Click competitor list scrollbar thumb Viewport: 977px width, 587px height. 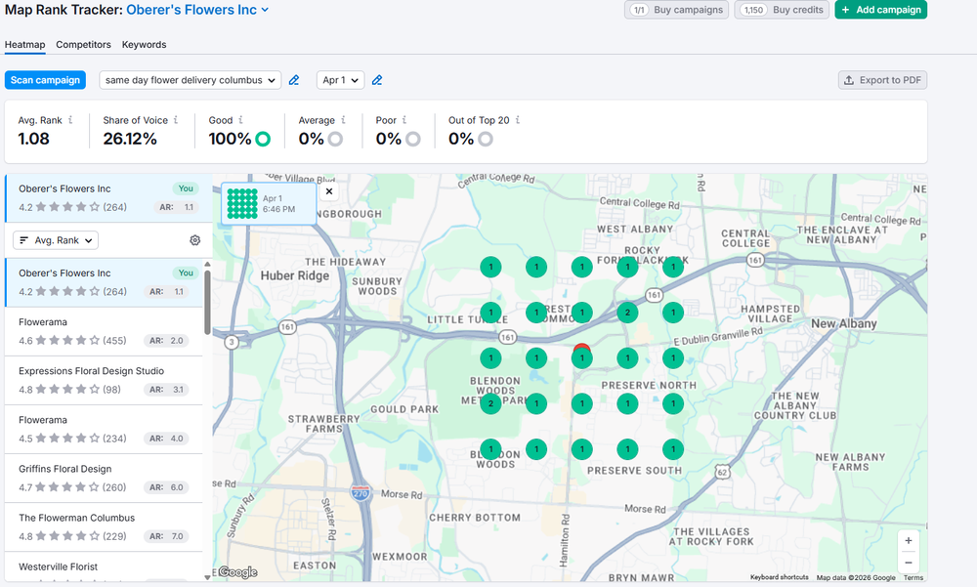click(207, 302)
